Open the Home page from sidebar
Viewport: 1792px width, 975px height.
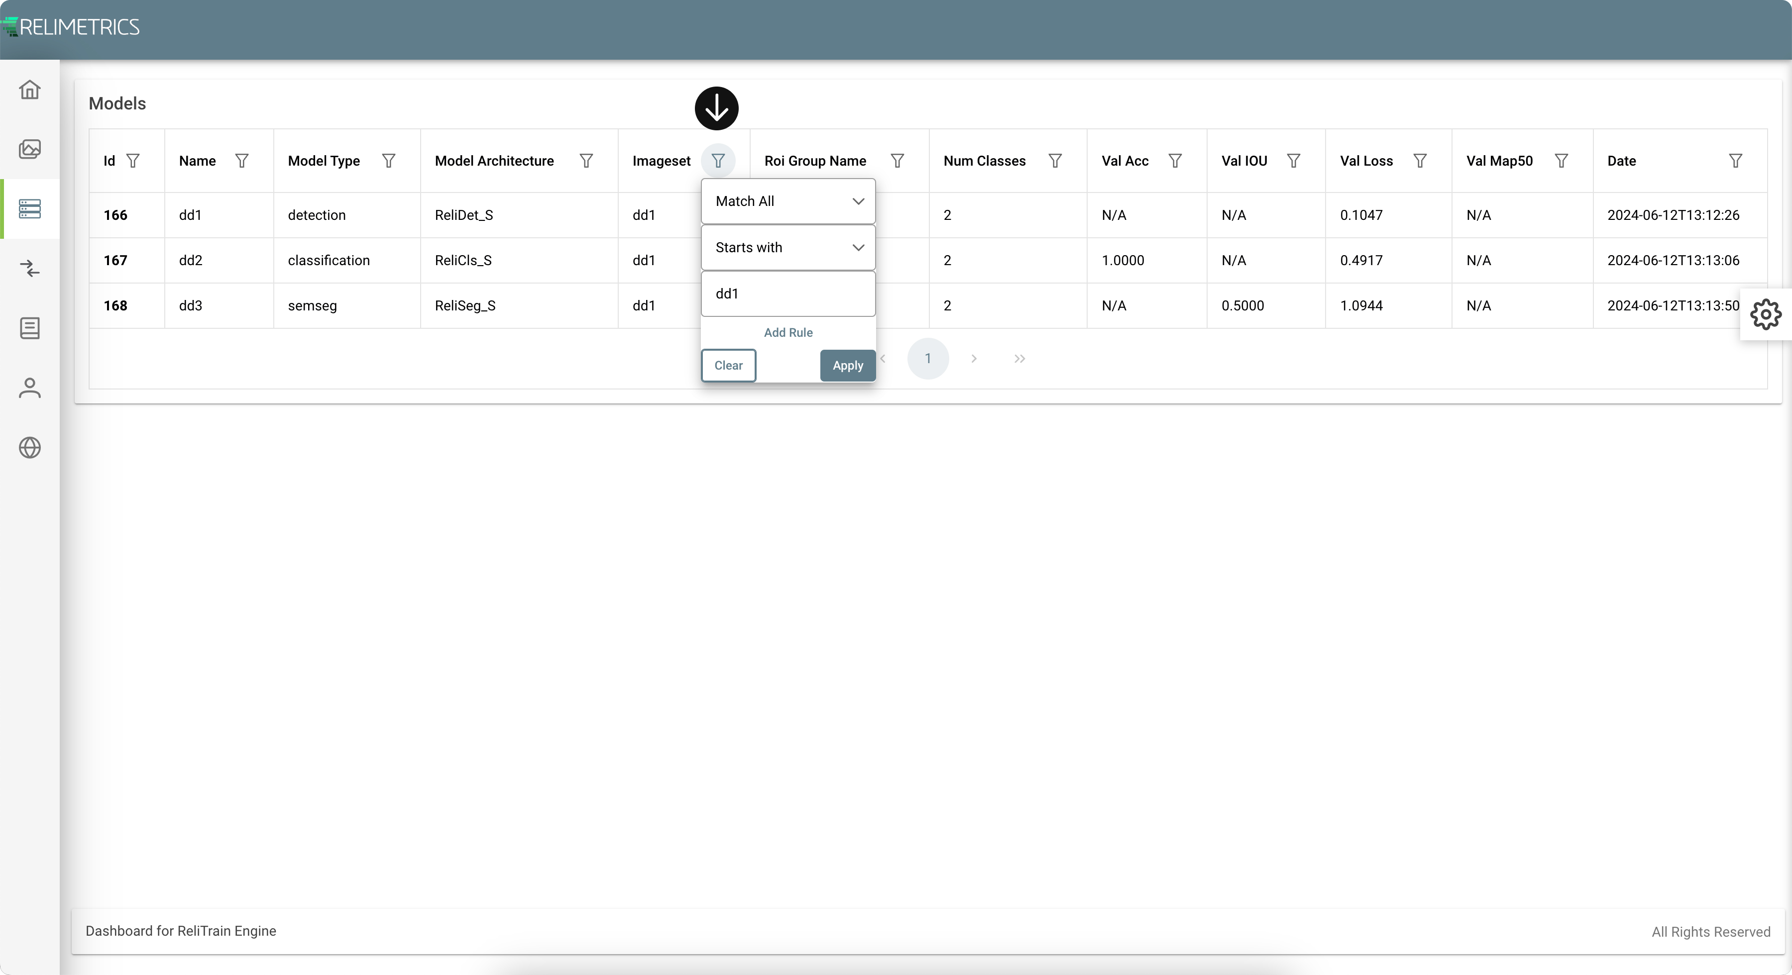click(x=30, y=90)
